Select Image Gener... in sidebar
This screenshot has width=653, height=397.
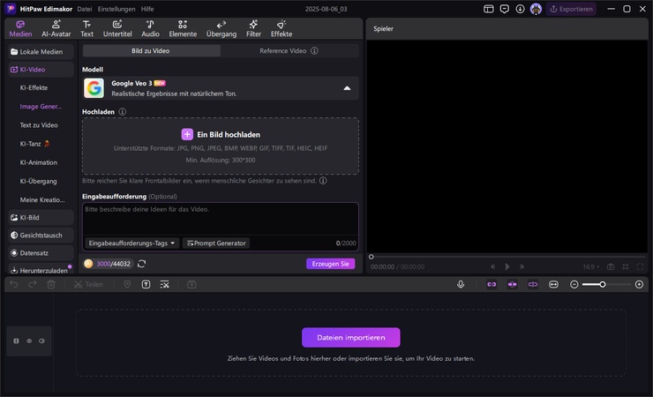pyautogui.click(x=41, y=107)
